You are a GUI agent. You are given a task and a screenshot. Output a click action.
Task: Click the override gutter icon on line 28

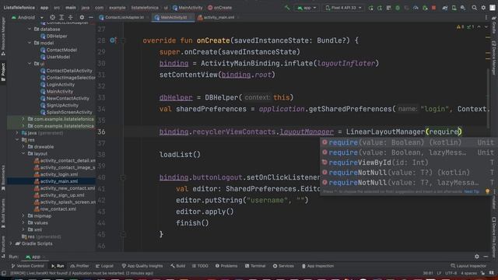[113, 40]
